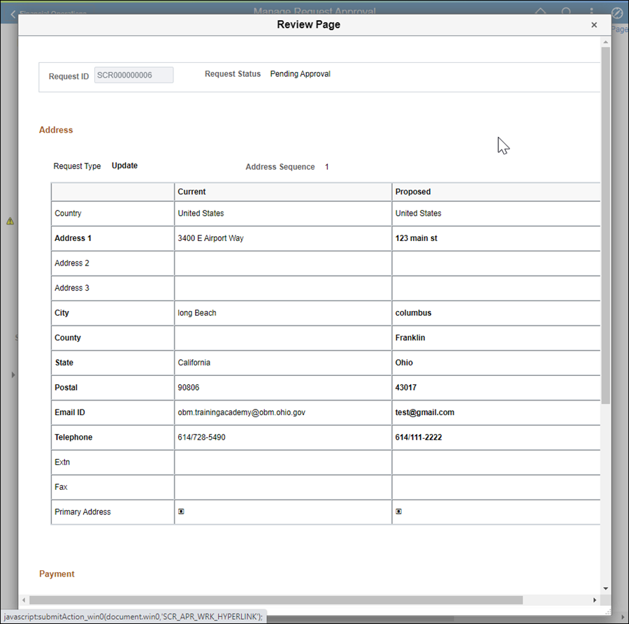Click the dialog resize grip in the corner
This screenshot has width=629, height=624.
[x=608, y=612]
